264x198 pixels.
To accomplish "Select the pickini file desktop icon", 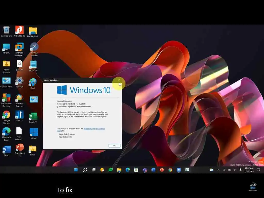I will (19, 66).
